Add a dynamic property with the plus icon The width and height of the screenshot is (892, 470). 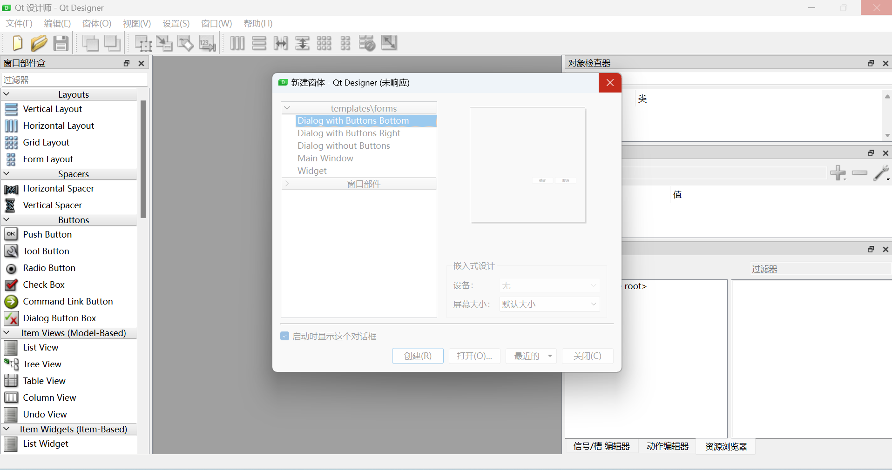(838, 172)
